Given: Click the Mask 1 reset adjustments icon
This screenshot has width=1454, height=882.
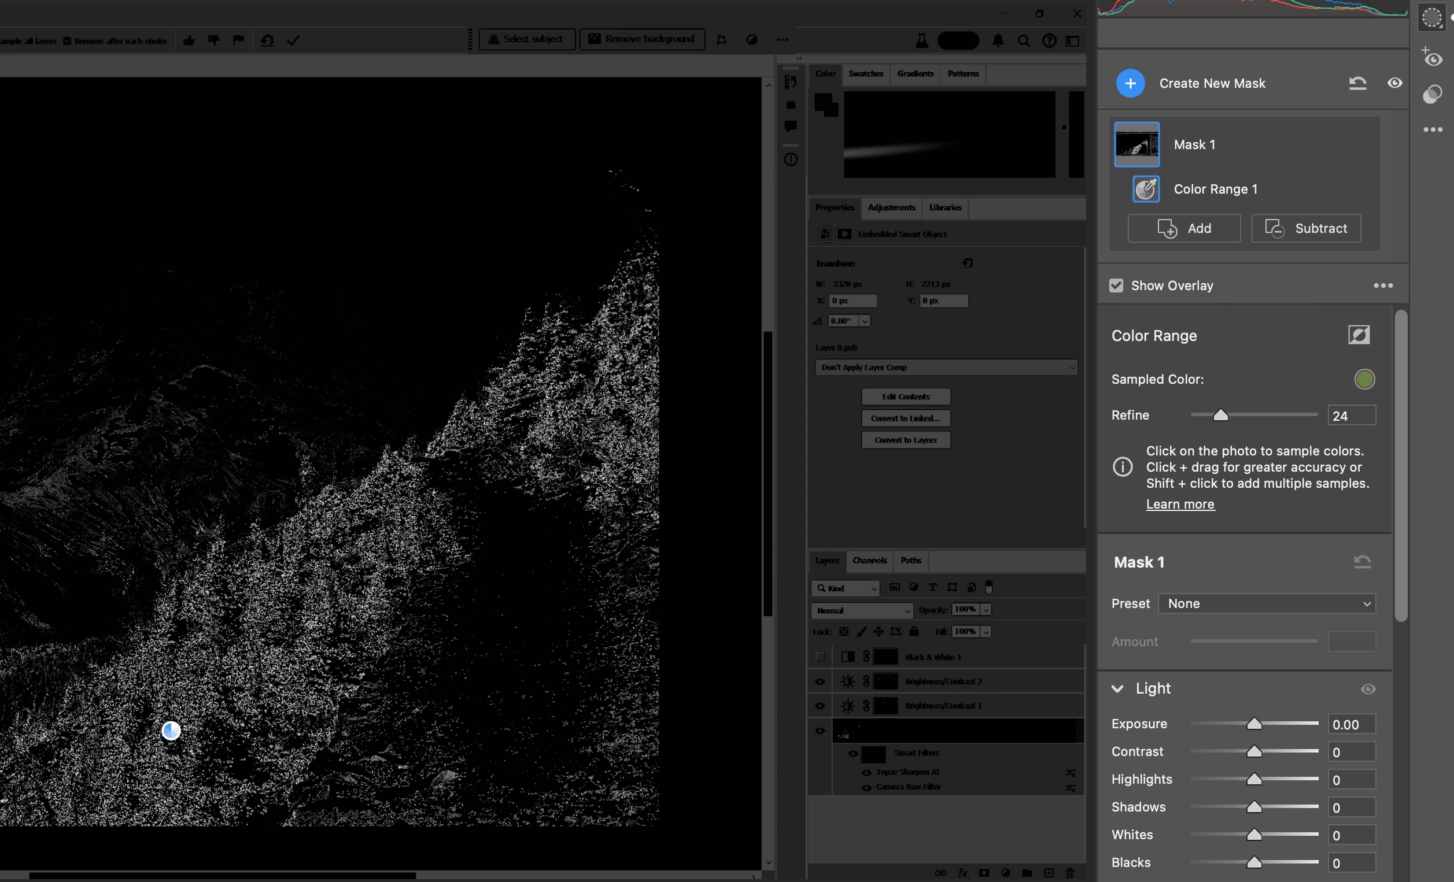Looking at the screenshot, I should click(1362, 562).
